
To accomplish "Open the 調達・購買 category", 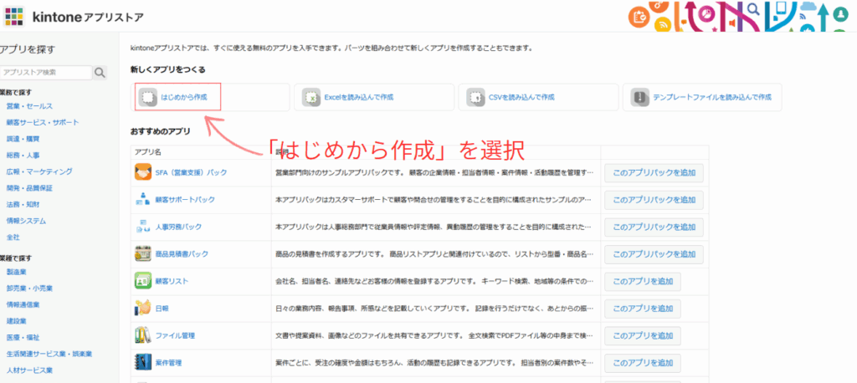I will tap(23, 139).
